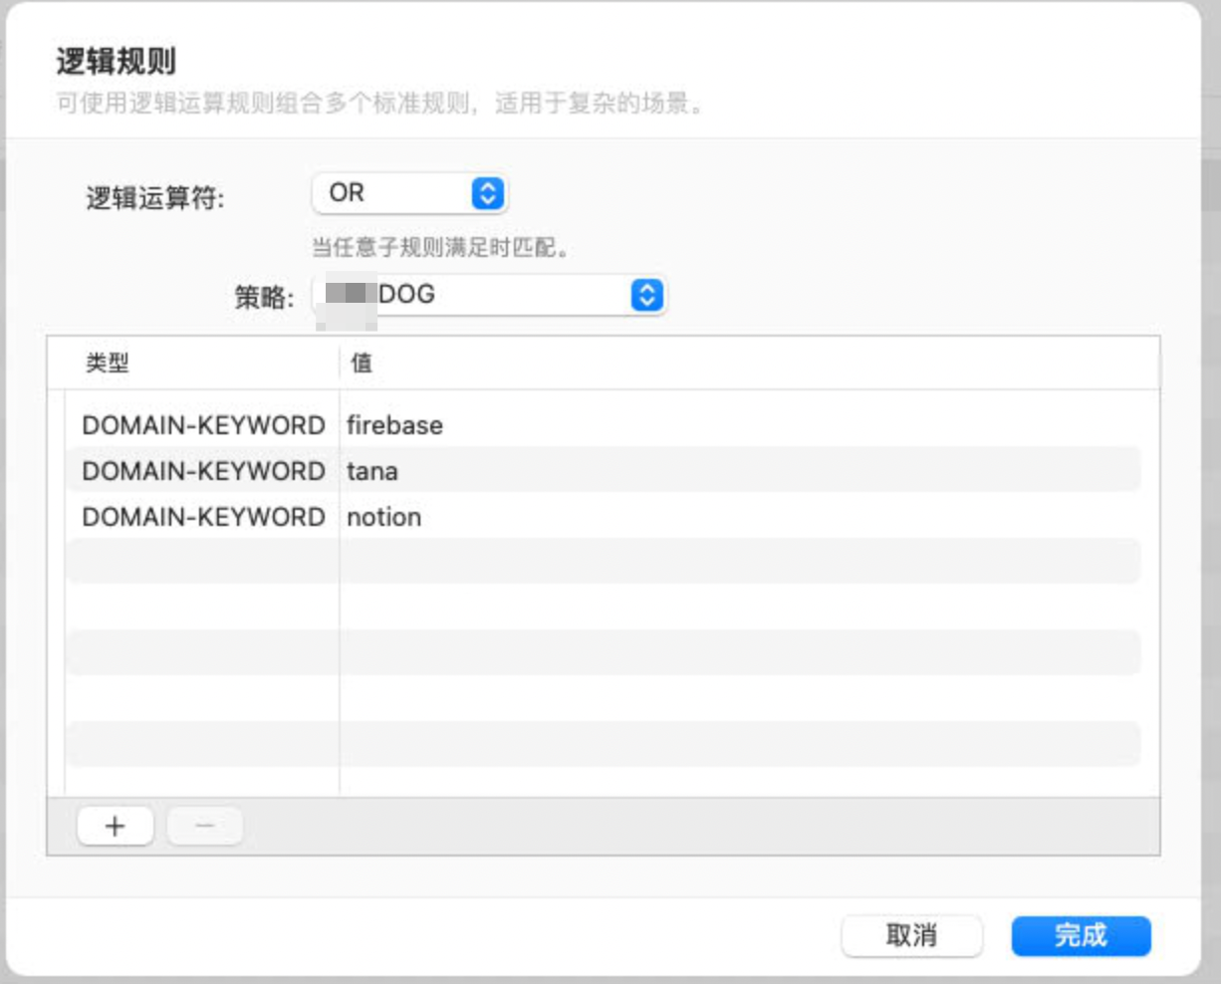Click the blue chevron icon on the 策略 selector
Image resolution: width=1221 pixels, height=984 pixels.
click(646, 294)
